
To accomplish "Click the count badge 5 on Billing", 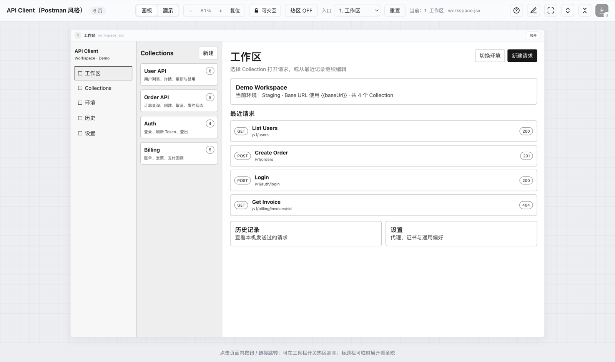I will pos(210,150).
